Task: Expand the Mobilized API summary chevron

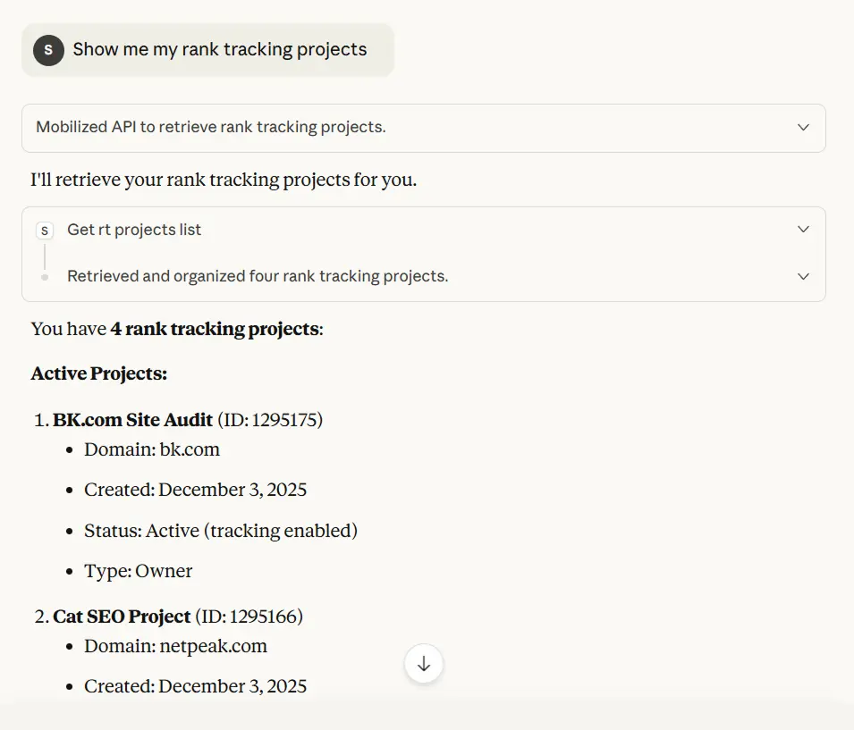Action: point(802,128)
